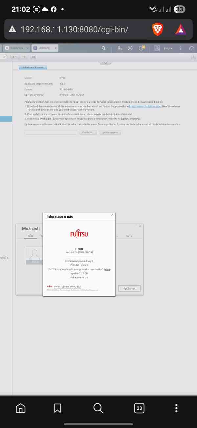This screenshot has width=197, height=428.
Task: Click the více link in storage line
Action: click(107, 269)
